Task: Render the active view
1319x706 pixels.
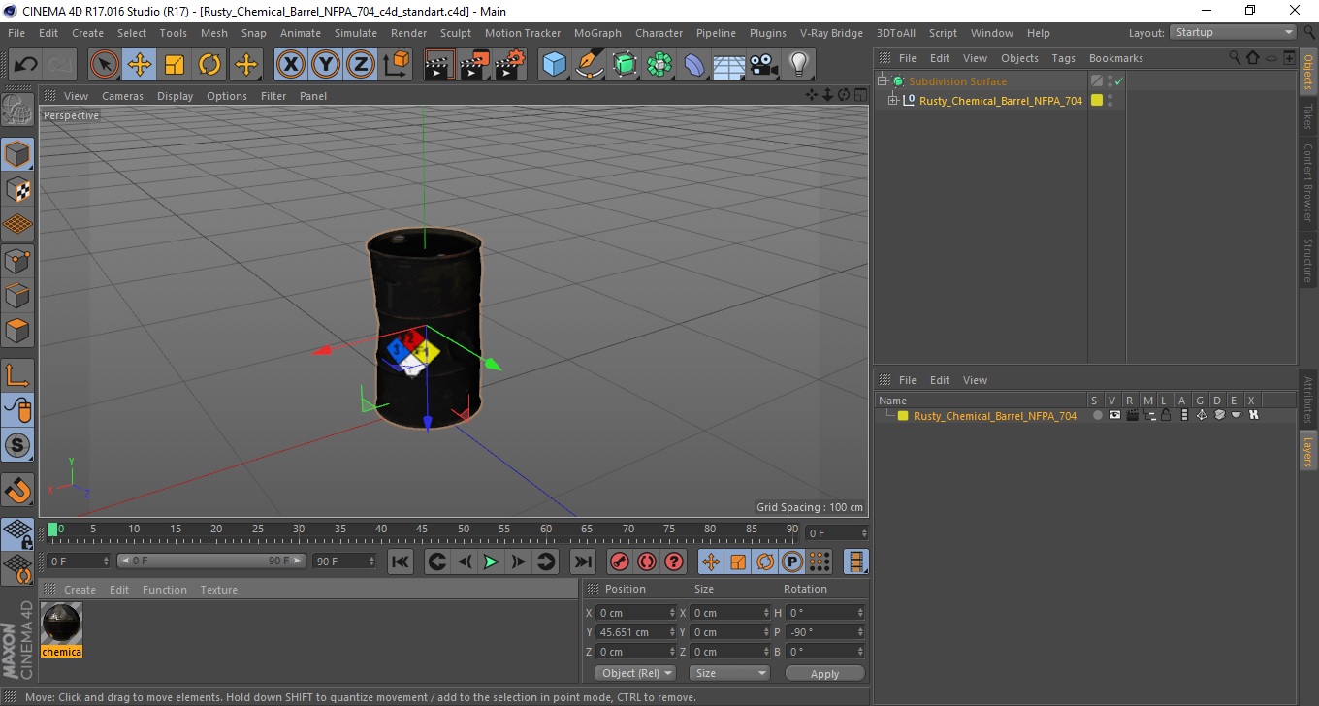Action: (440, 65)
